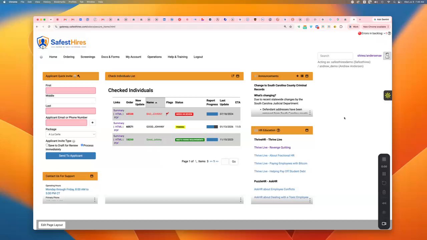The image size is (427, 240).
Task: Open the Operations menu
Action: pos(154,57)
